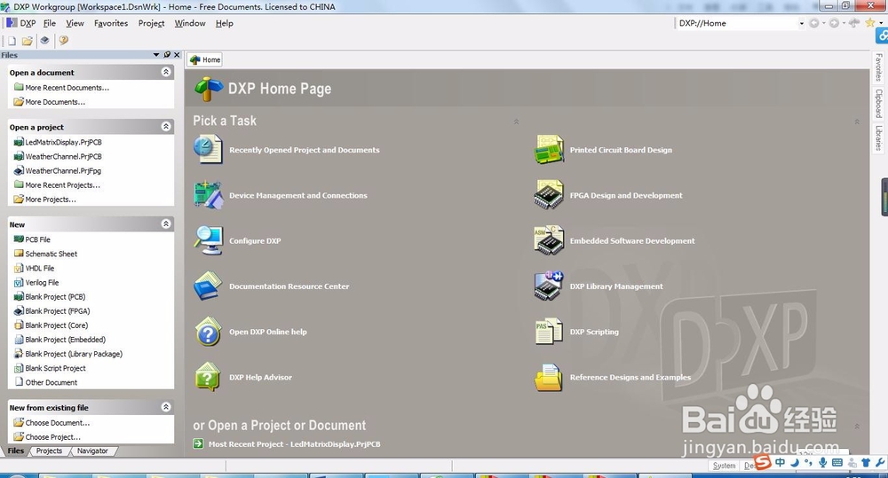Select the Home document tab
This screenshot has width=888, height=478.
[205, 59]
